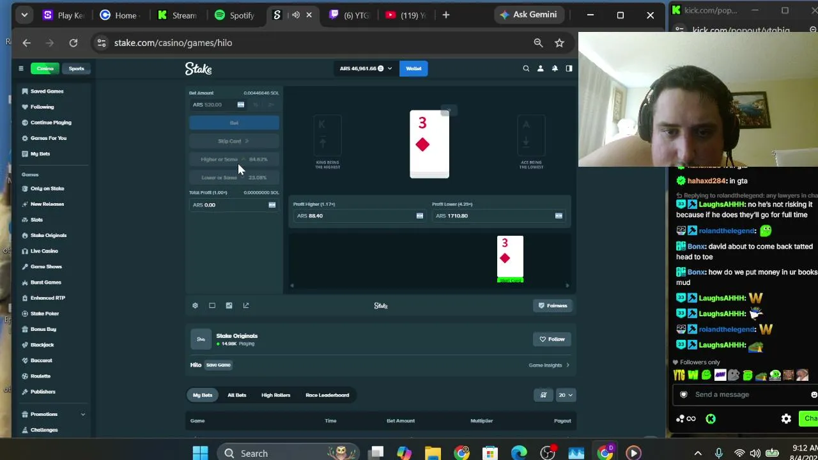Image resolution: width=818 pixels, height=460 pixels.
Task: Toggle the Stake right-side chat panel
Action: click(569, 68)
